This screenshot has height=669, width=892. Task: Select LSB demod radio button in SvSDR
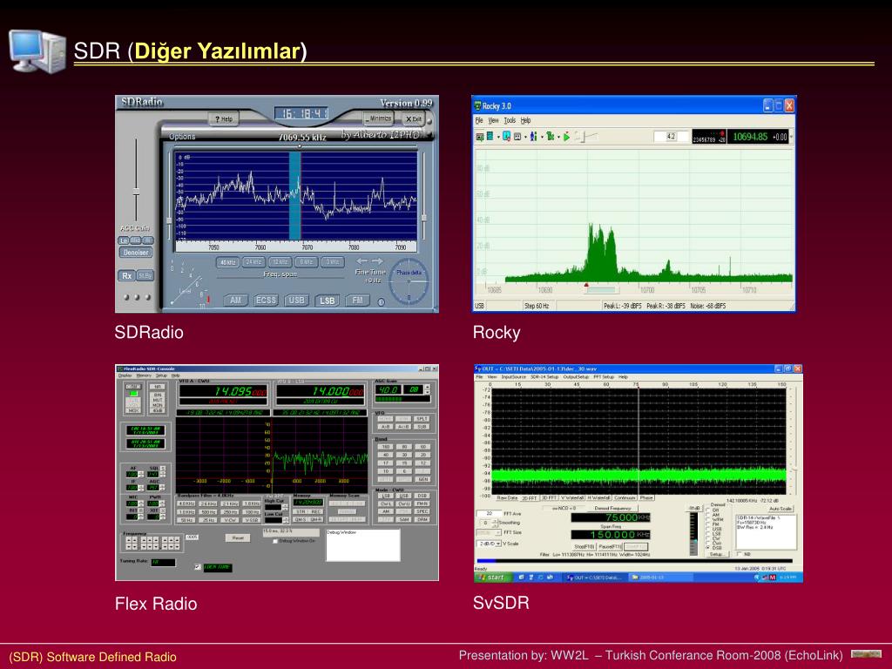(707, 534)
